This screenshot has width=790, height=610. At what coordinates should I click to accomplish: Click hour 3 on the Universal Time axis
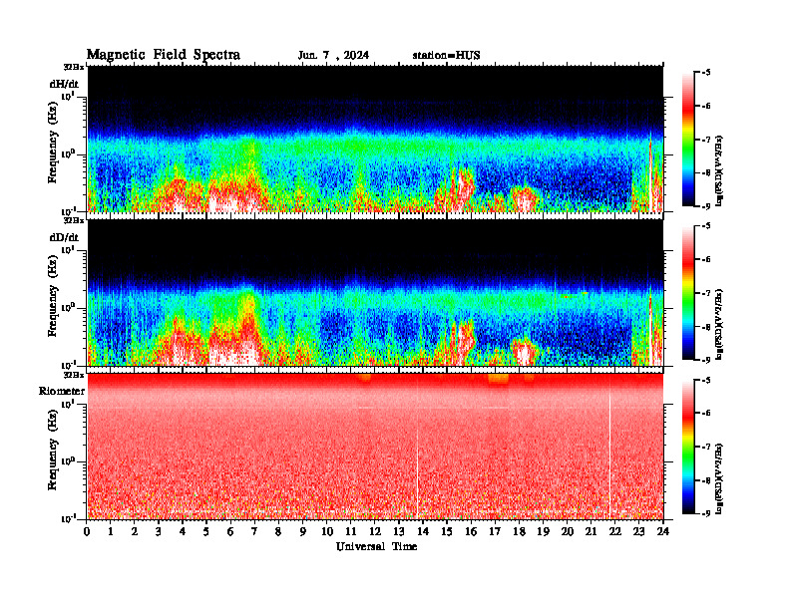click(159, 532)
